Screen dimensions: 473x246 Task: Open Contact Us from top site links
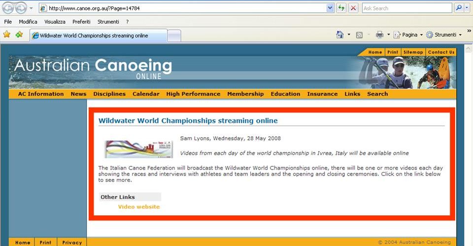click(x=441, y=52)
